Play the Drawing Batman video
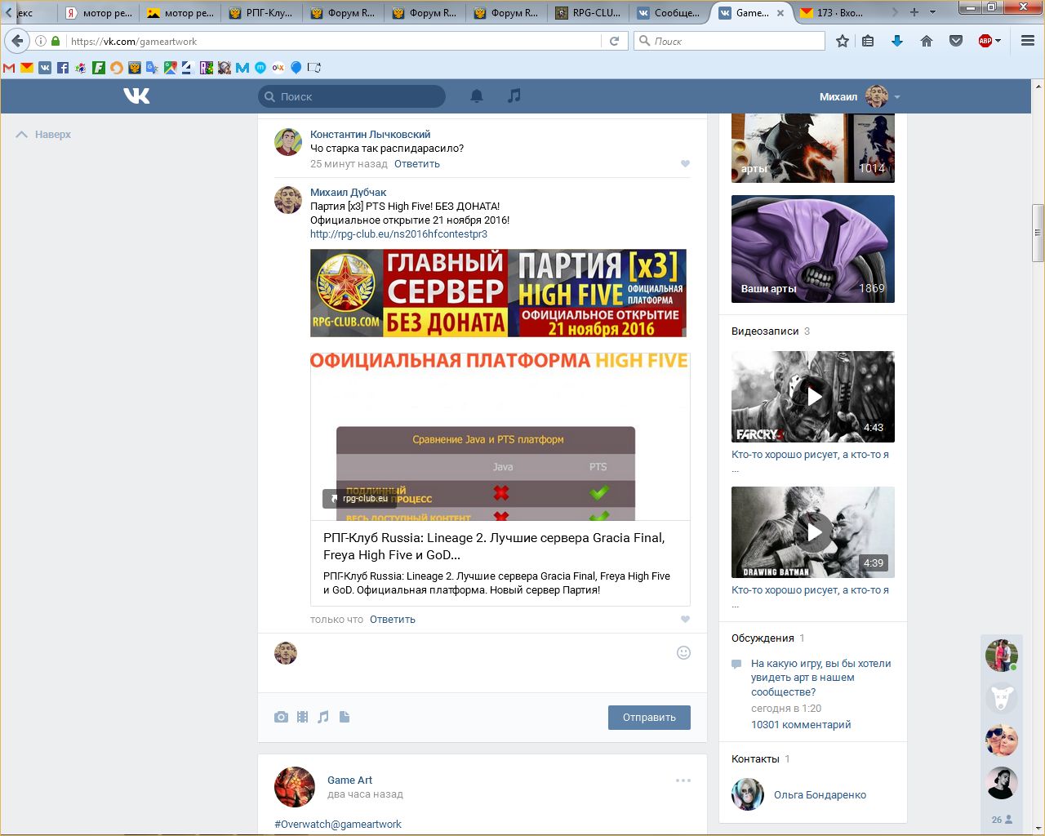Viewport: 1045px width, 836px height. [813, 532]
